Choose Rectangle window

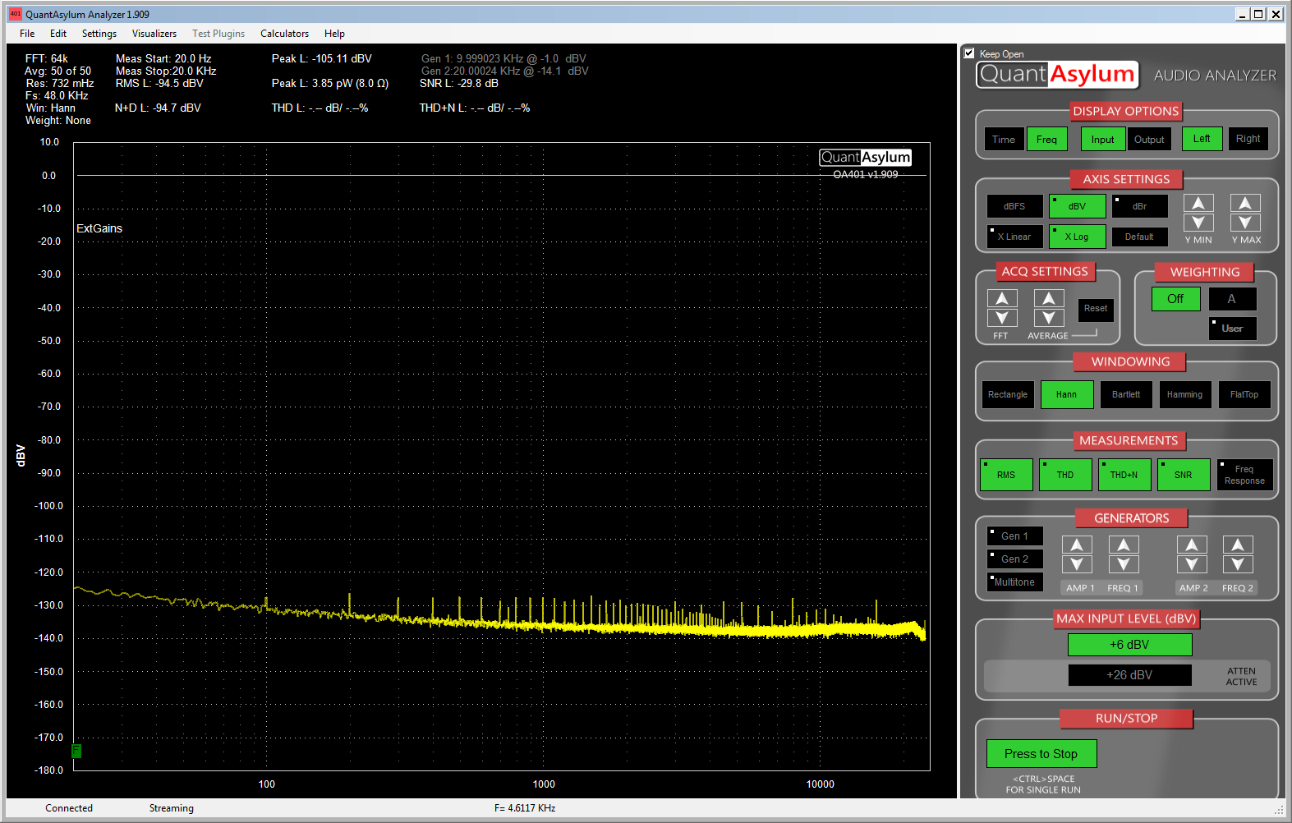(1008, 395)
